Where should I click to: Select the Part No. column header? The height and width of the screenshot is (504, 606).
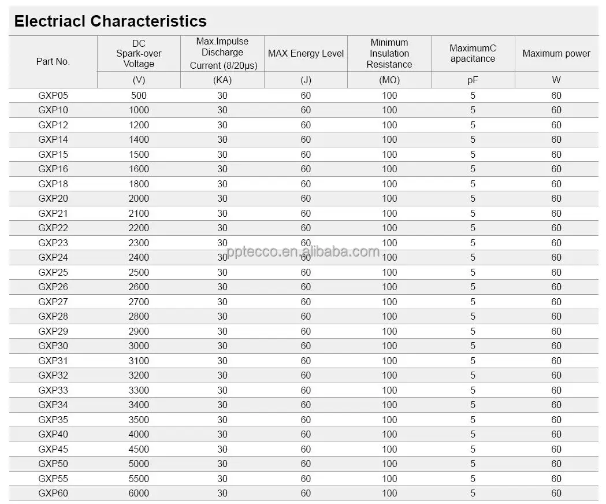[x=53, y=61]
